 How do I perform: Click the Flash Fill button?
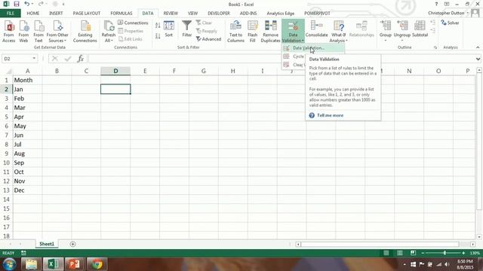click(253, 32)
